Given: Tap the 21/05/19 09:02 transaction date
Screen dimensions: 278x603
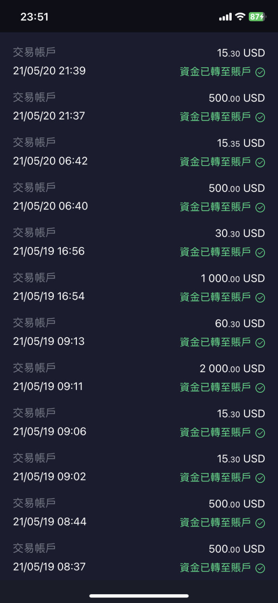Looking at the screenshot, I should [x=50, y=476].
